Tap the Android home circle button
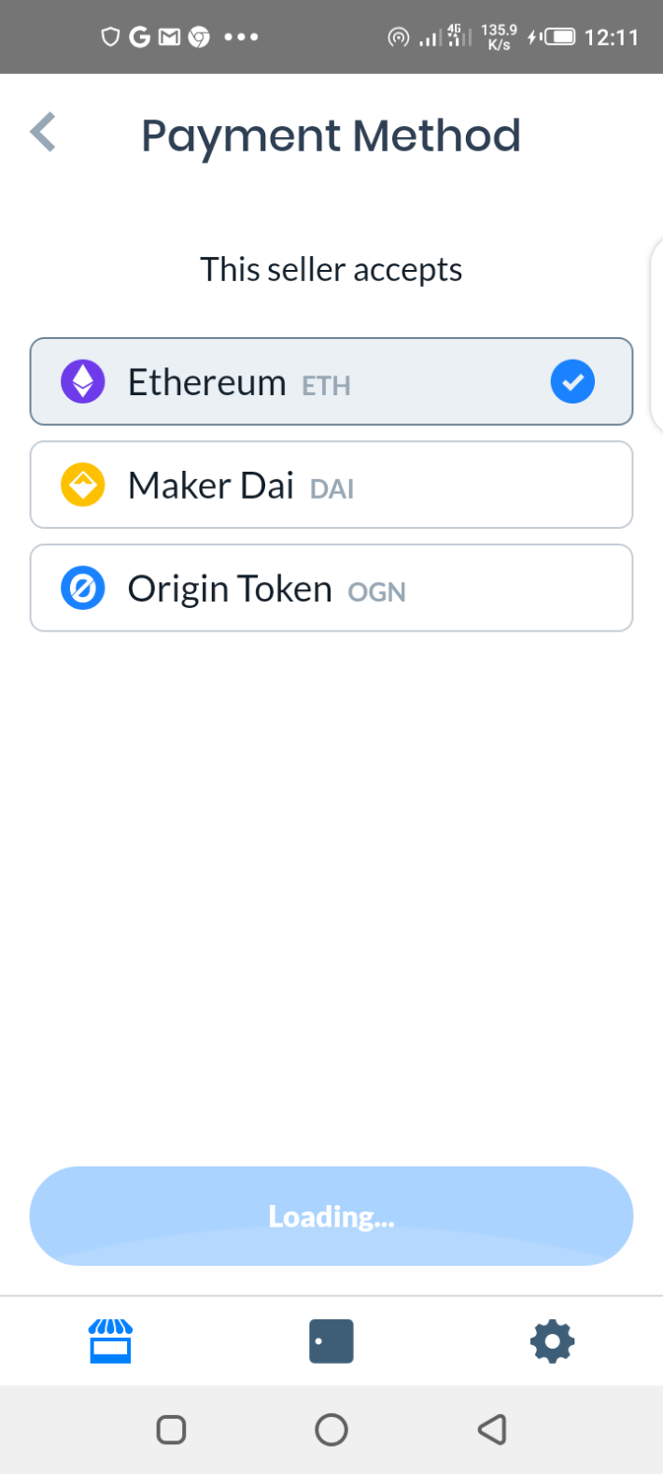Image resolution: width=663 pixels, height=1474 pixels. (331, 1429)
